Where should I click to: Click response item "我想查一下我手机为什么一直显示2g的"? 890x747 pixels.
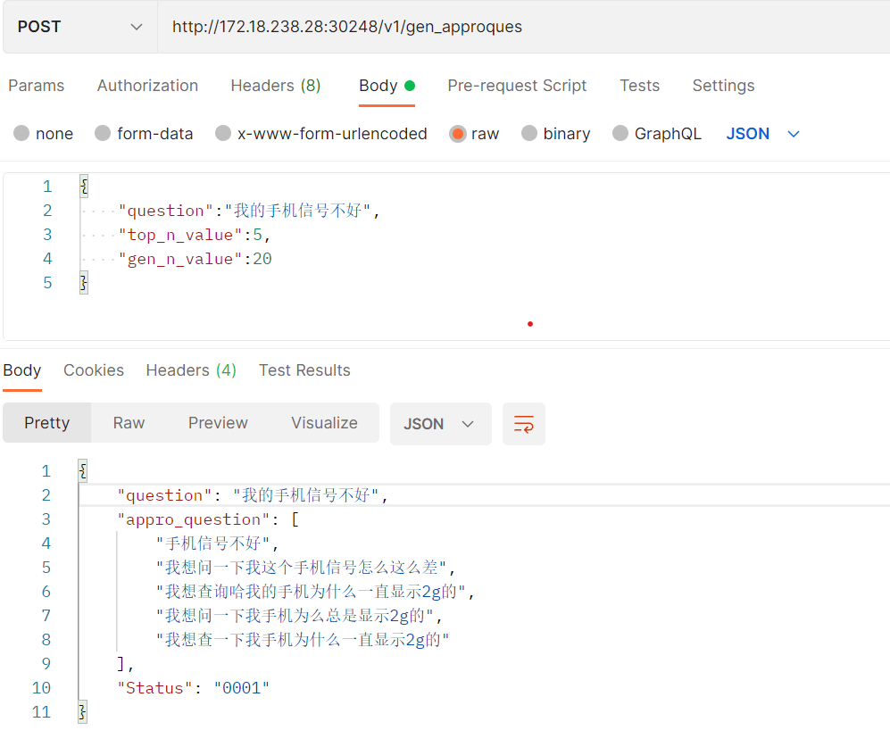click(x=303, y=640)
